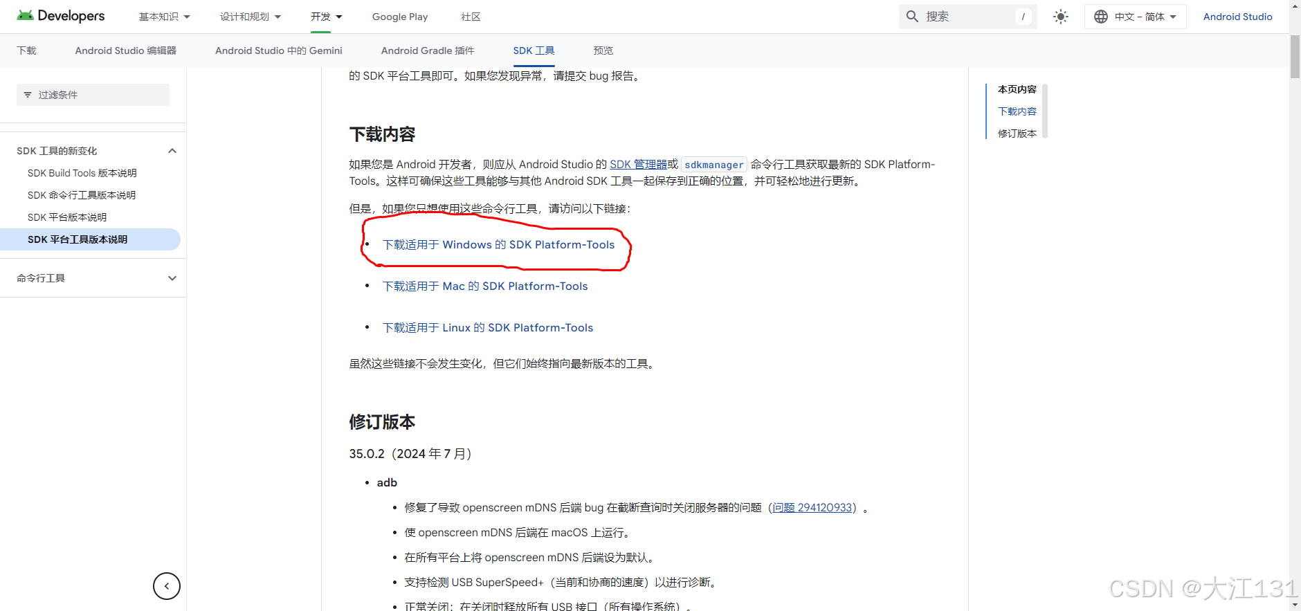Click the 本页内容 label
This screenshot has height=611, width=1301.
pyautogui.click(x=1017, y=89)
